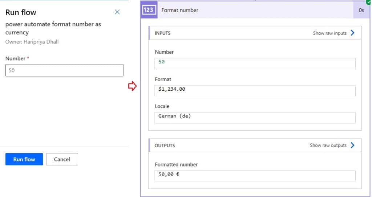Image resolution: width=372 pixels, height=197 pixels.
Task: Click the Formatted number label
Action: [x=176, y=164]
